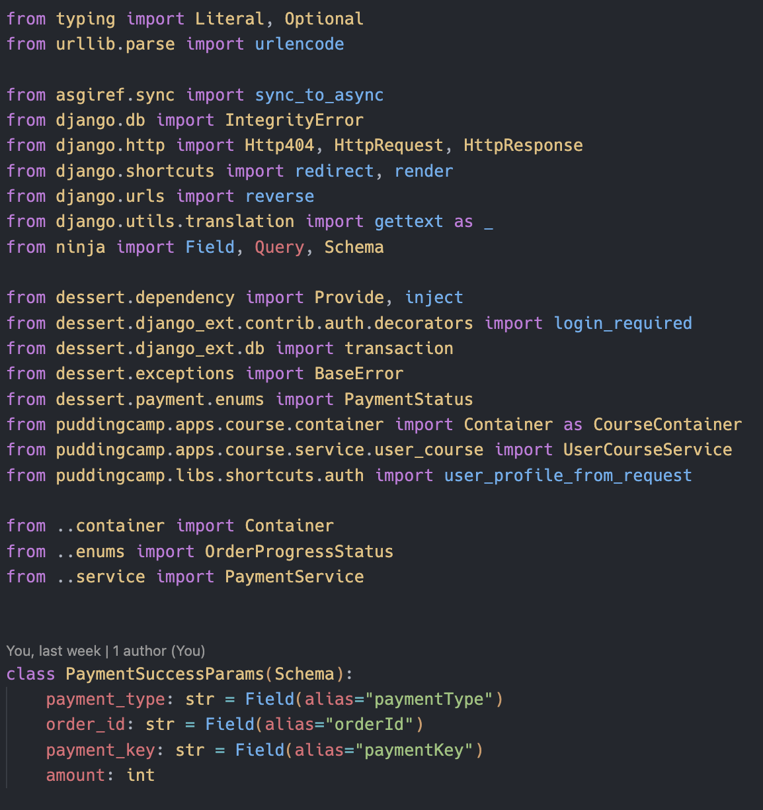Viewport: 763px width, 810px height.
Task: Click the "paymentKey" alias string
Action: 415,750
